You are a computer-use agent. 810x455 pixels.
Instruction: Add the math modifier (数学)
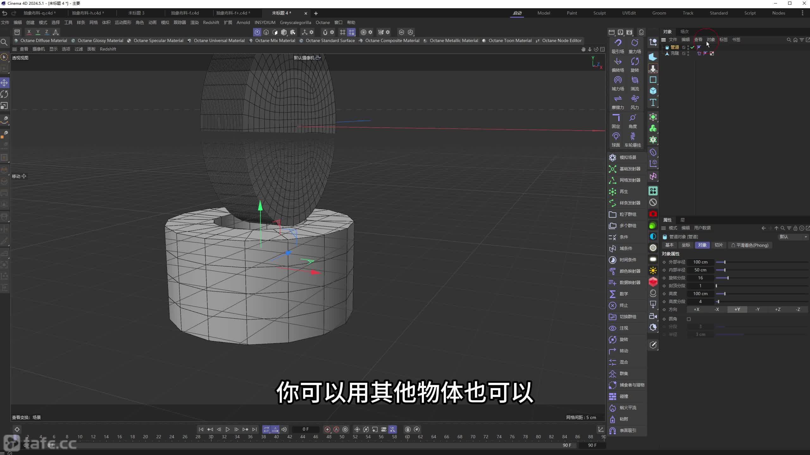[x=626, y=294]
